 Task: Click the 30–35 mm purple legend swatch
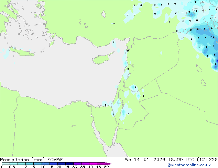click(x=77, y=164)
